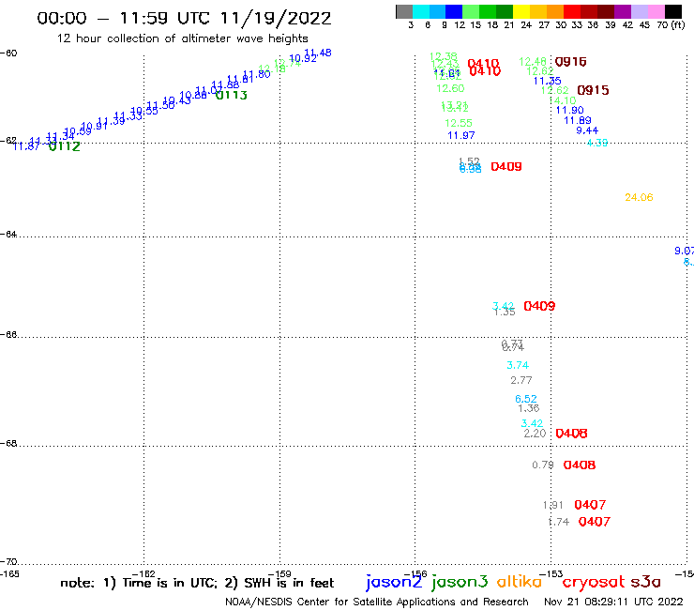Pick the bright red legend swatch
The image size is (694, 610).
572,11
